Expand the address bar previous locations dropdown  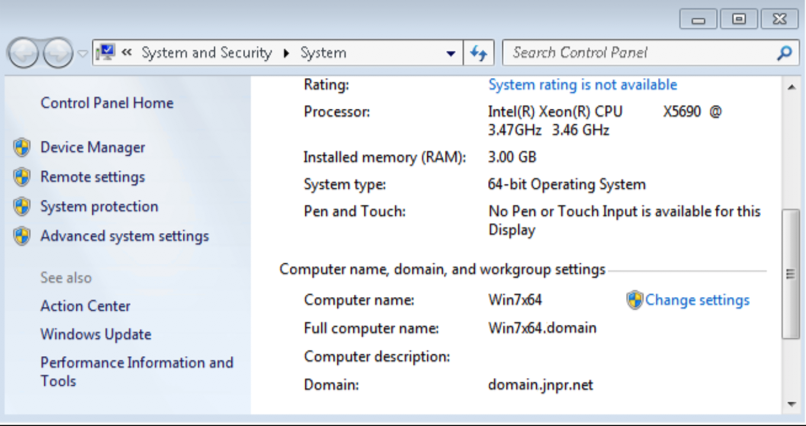451,53
